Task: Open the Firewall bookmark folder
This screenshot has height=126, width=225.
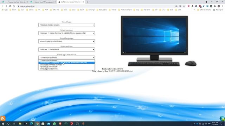Action: click(x=112, y=10)
